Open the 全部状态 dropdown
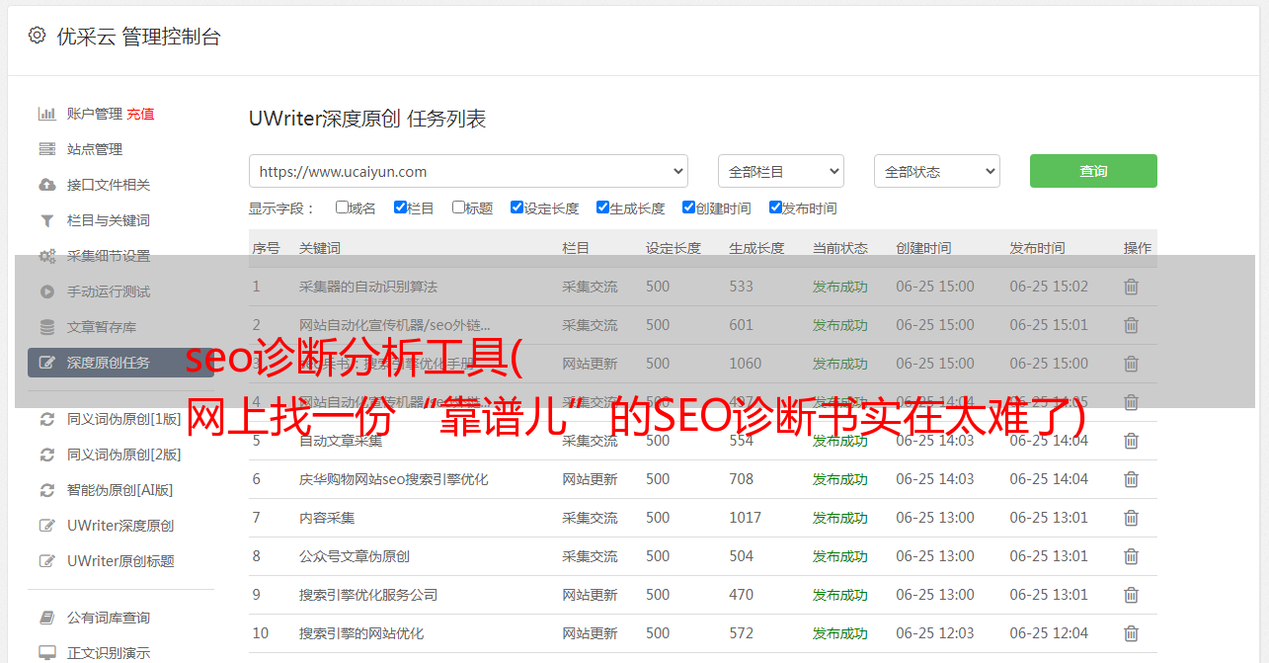 tap(937, 171)
